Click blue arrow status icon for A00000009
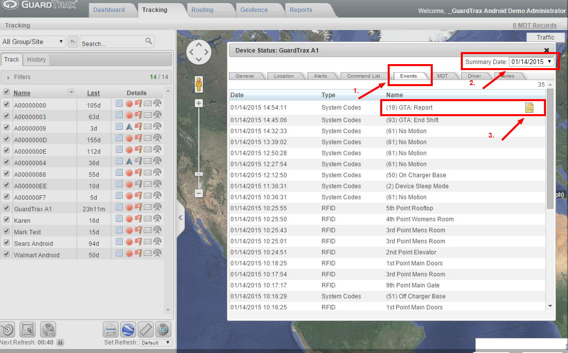568x353 pixels. (129, 127)
